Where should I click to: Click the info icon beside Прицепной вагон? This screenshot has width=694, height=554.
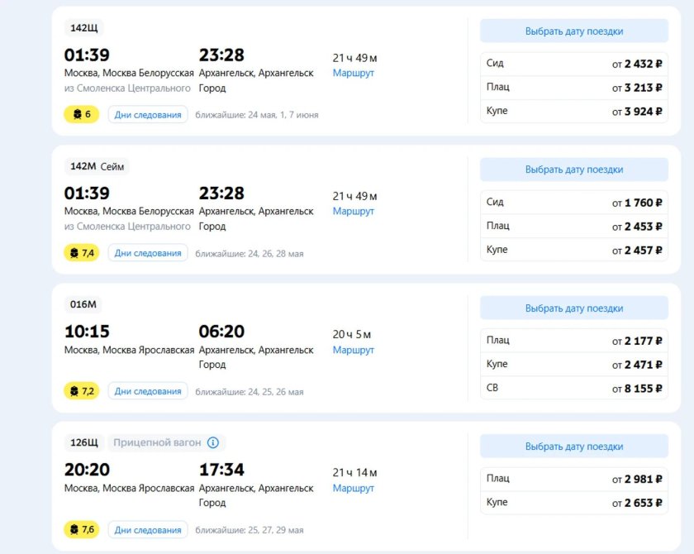coord(213,442)
